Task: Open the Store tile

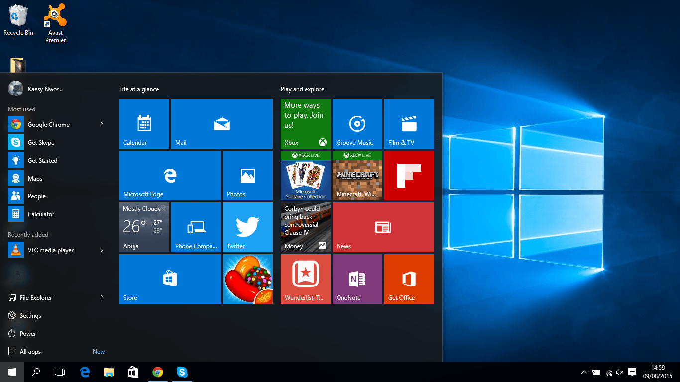Action: 170,279
